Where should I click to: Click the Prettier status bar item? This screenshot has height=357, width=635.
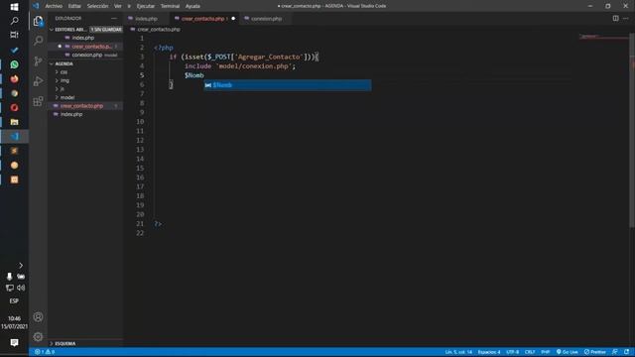pos(595,352)
